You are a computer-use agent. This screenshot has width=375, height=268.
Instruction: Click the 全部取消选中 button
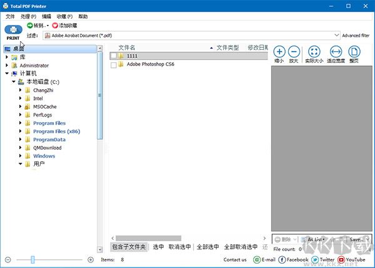point(241,247)
